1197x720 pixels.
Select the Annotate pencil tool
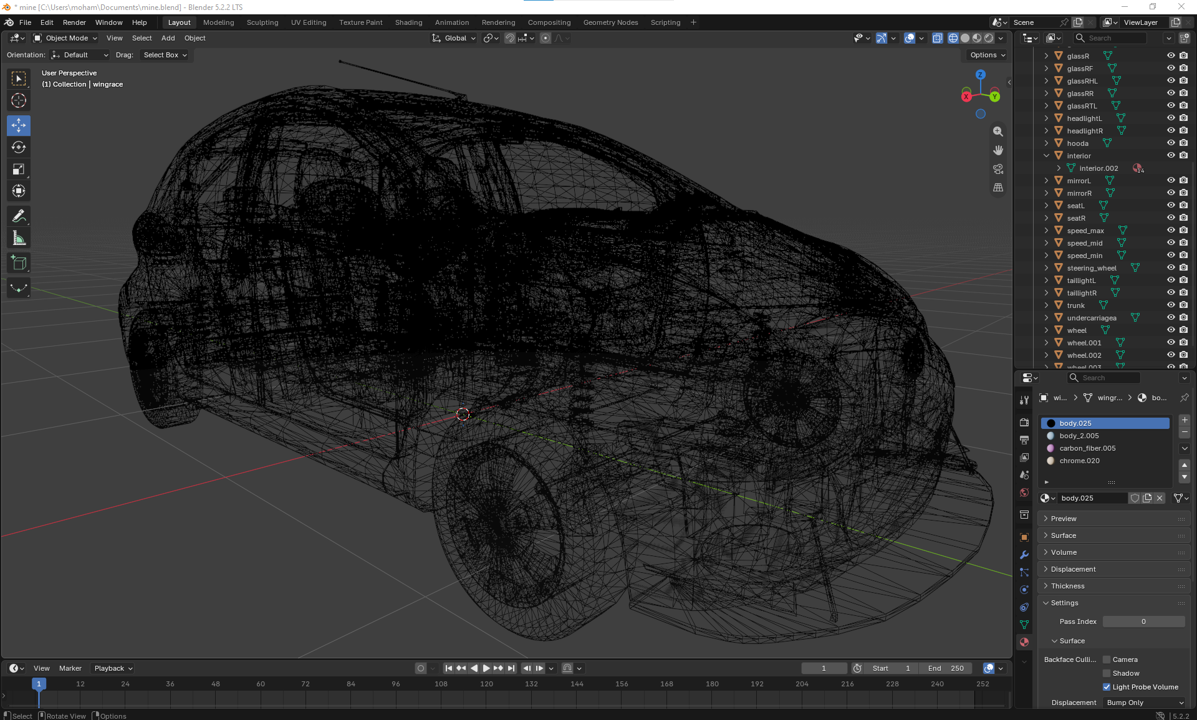[x=19, y=216]
